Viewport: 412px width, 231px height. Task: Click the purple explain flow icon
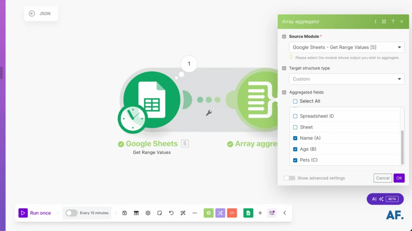[x=272, y=213]
